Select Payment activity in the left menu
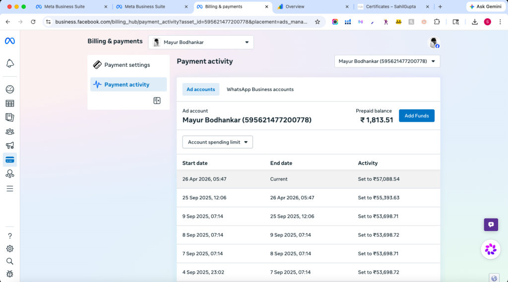 [x=128, y=85]
